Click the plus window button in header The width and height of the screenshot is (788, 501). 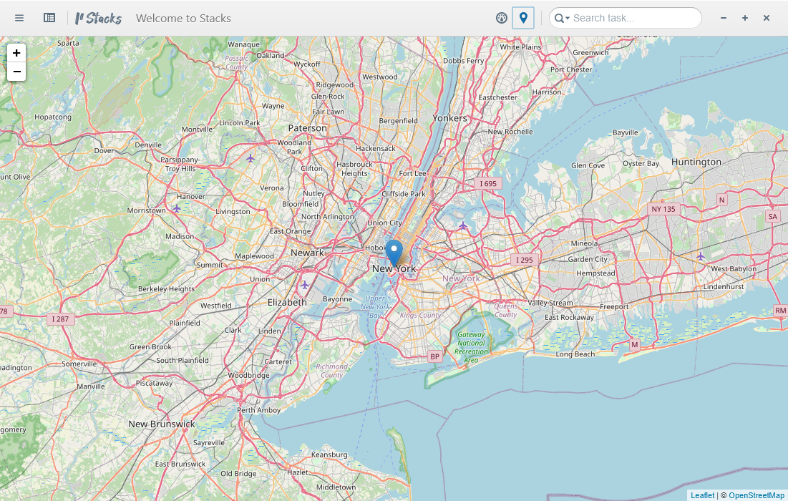point(745,18)
